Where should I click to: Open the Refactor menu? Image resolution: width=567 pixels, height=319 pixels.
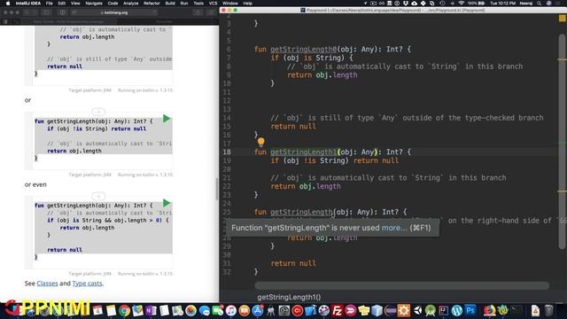click(x=151, y=4)
